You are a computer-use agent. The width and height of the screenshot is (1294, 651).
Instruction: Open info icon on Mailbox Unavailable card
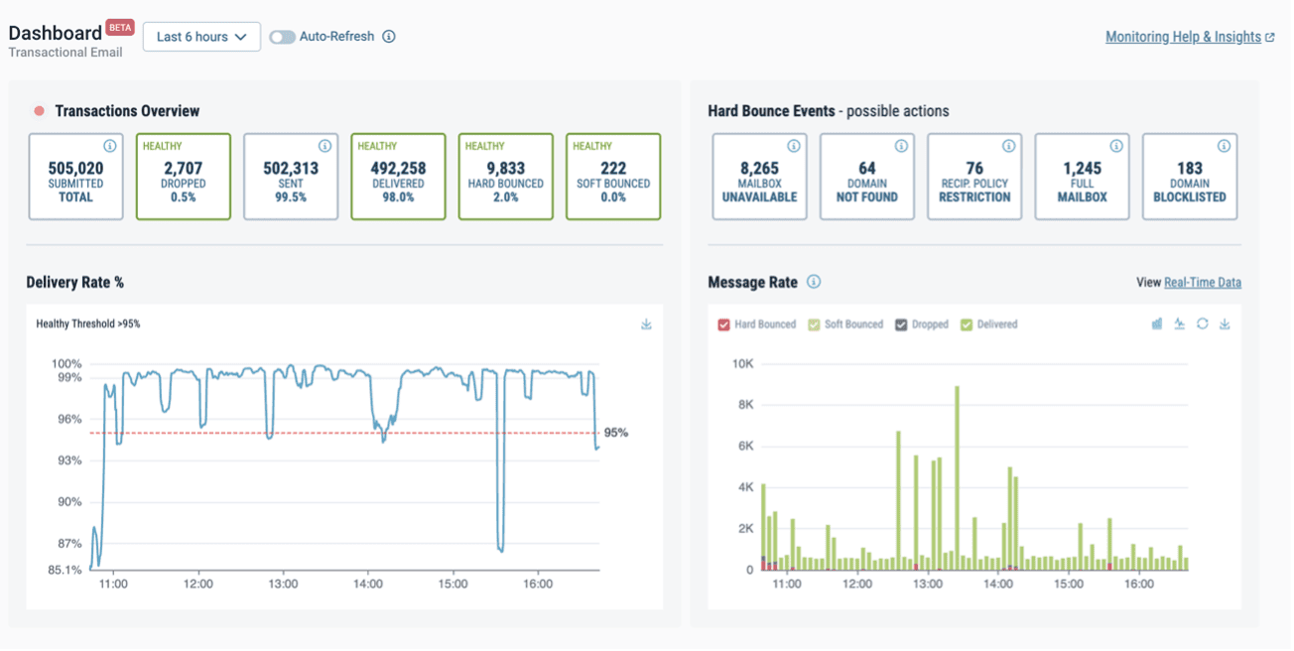click(794, 146)
